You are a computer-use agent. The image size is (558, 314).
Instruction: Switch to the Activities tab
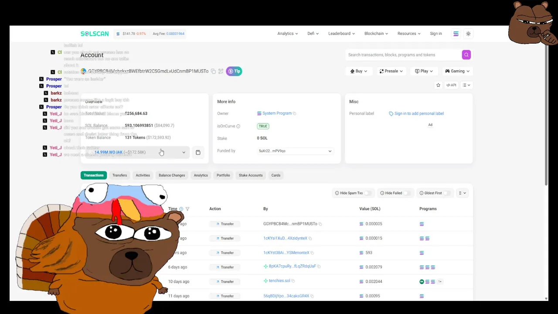coord(143,175)
